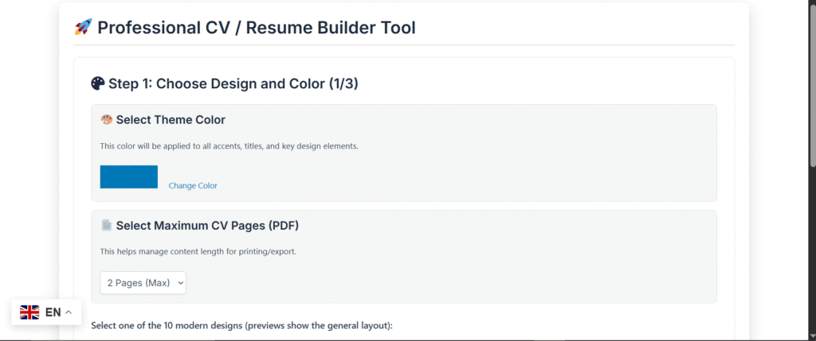Click 'Select one of the 10 modern designs' text
Screen dimensions: 816x341
[x=241, y=326]
